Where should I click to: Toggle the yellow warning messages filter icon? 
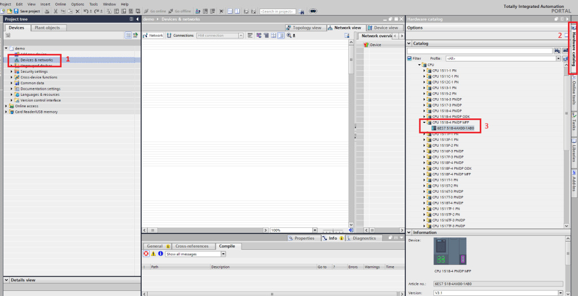coord(154,254)
